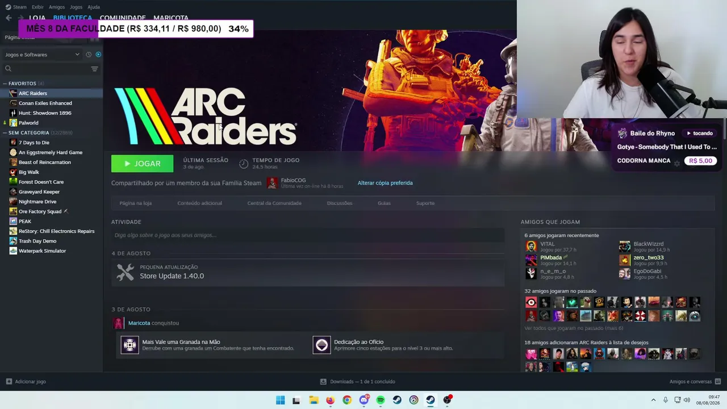Viewport: 727px width, 409px height.
Task: Open the Página da loja tab
Action: tap(135, 203)
